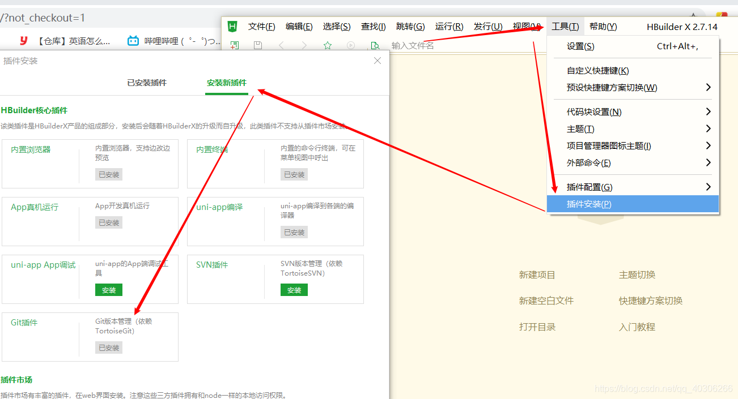Click the run play toolbar icon
The height and width of the screenshot is (399, 738).
[351, 45]
